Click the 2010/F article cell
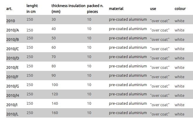 (x=12, y=77)
